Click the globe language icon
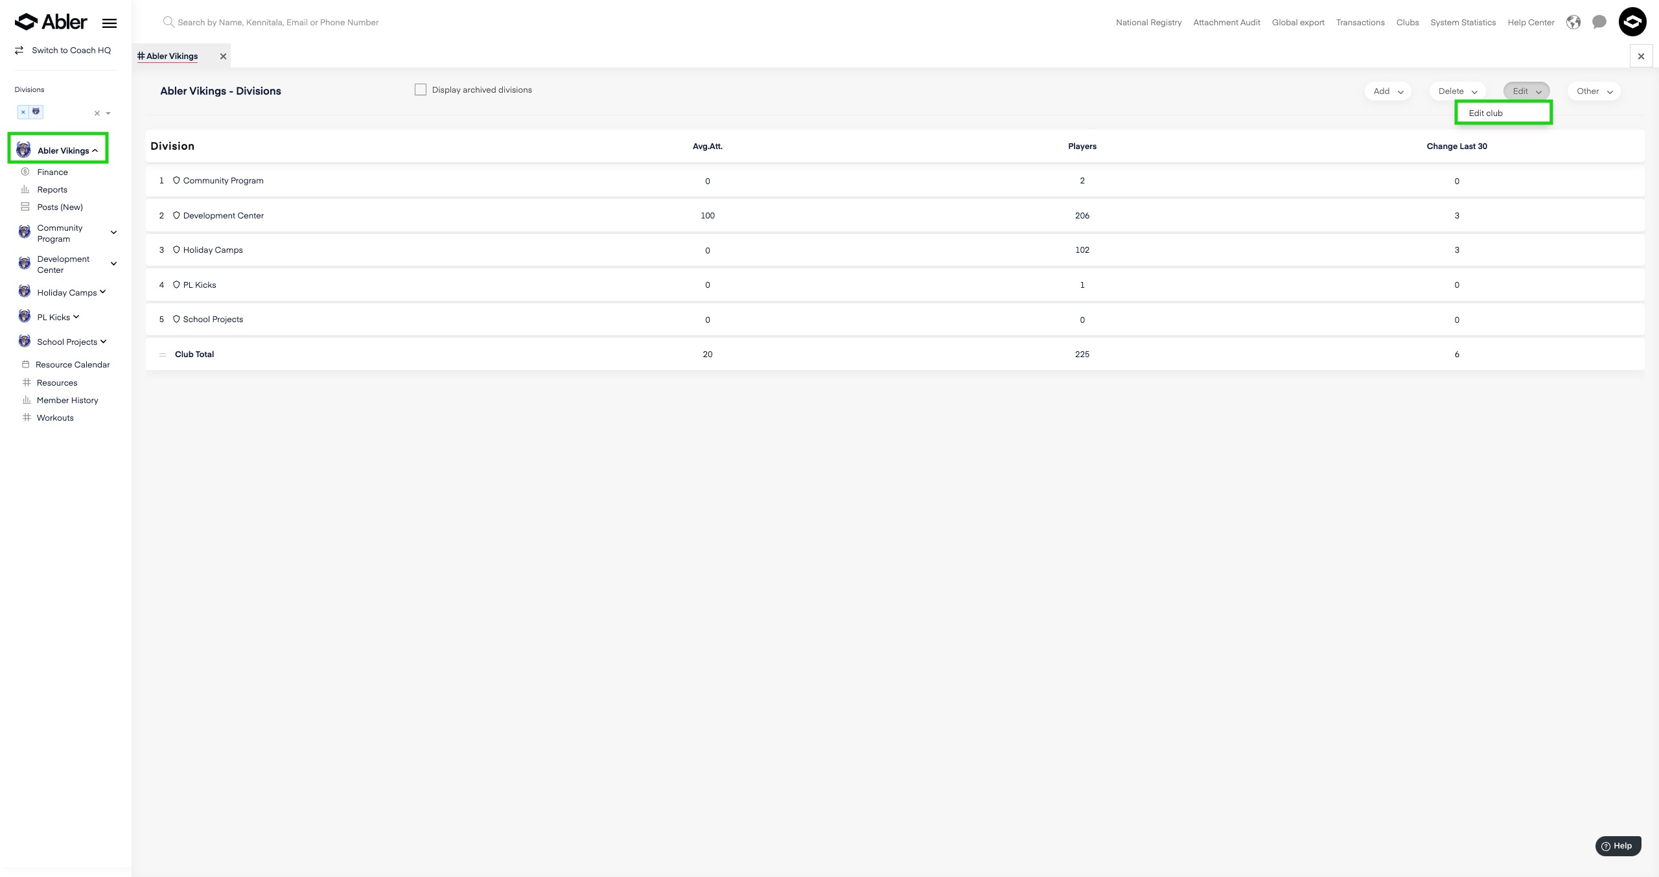This screenshot has width=1659, height=877. click(x=1573, y=23)
